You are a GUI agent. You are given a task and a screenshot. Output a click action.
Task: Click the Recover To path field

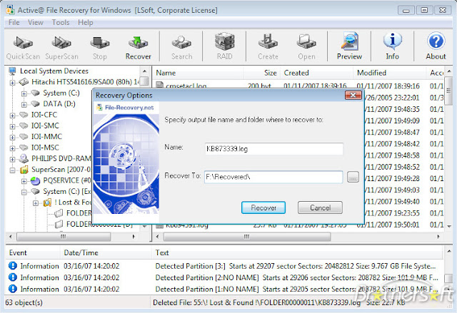273,177
